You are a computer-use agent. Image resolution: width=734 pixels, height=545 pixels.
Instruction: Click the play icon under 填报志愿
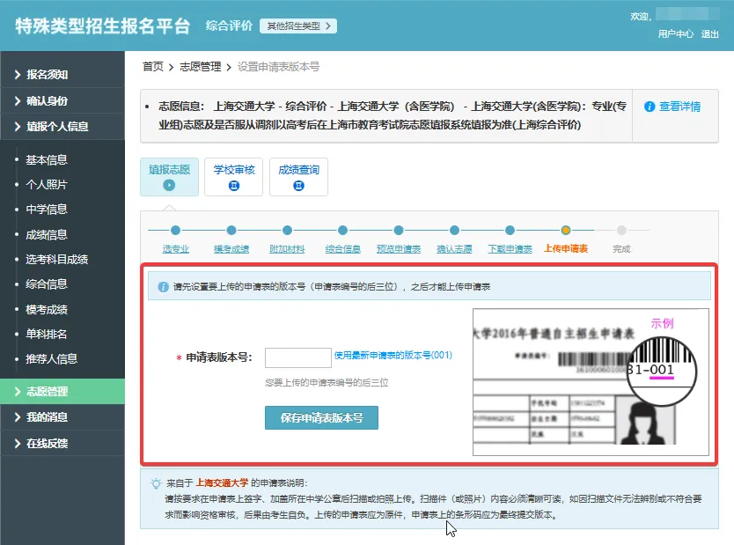click(169, 186)
